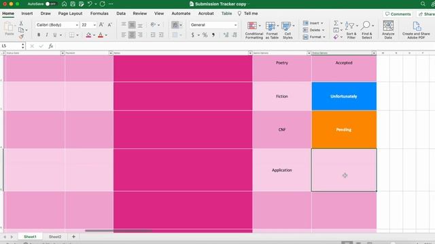This screenshot has width=435, height=244.
Task: Toggle Align Right
Action: [x=141, y=35]
